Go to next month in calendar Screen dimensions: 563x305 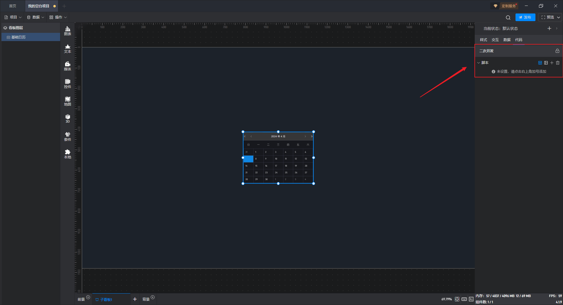point(305,136)
